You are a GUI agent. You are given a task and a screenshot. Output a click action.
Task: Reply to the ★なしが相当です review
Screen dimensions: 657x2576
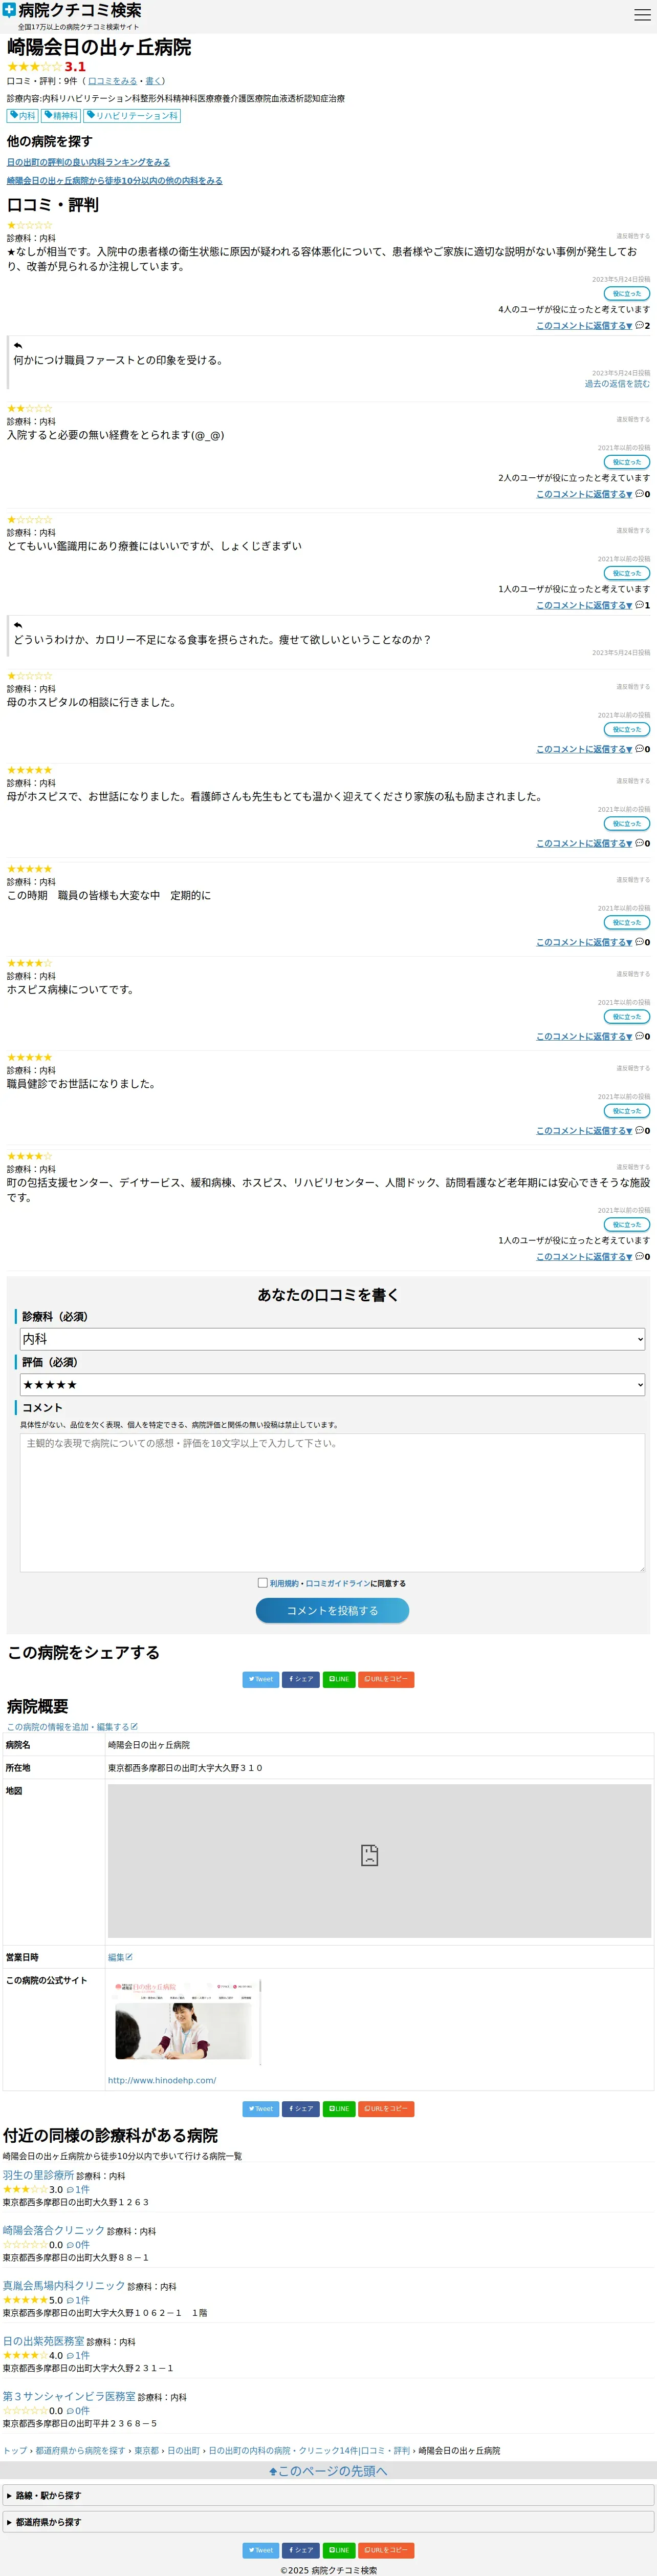click(x=584, y=326)
